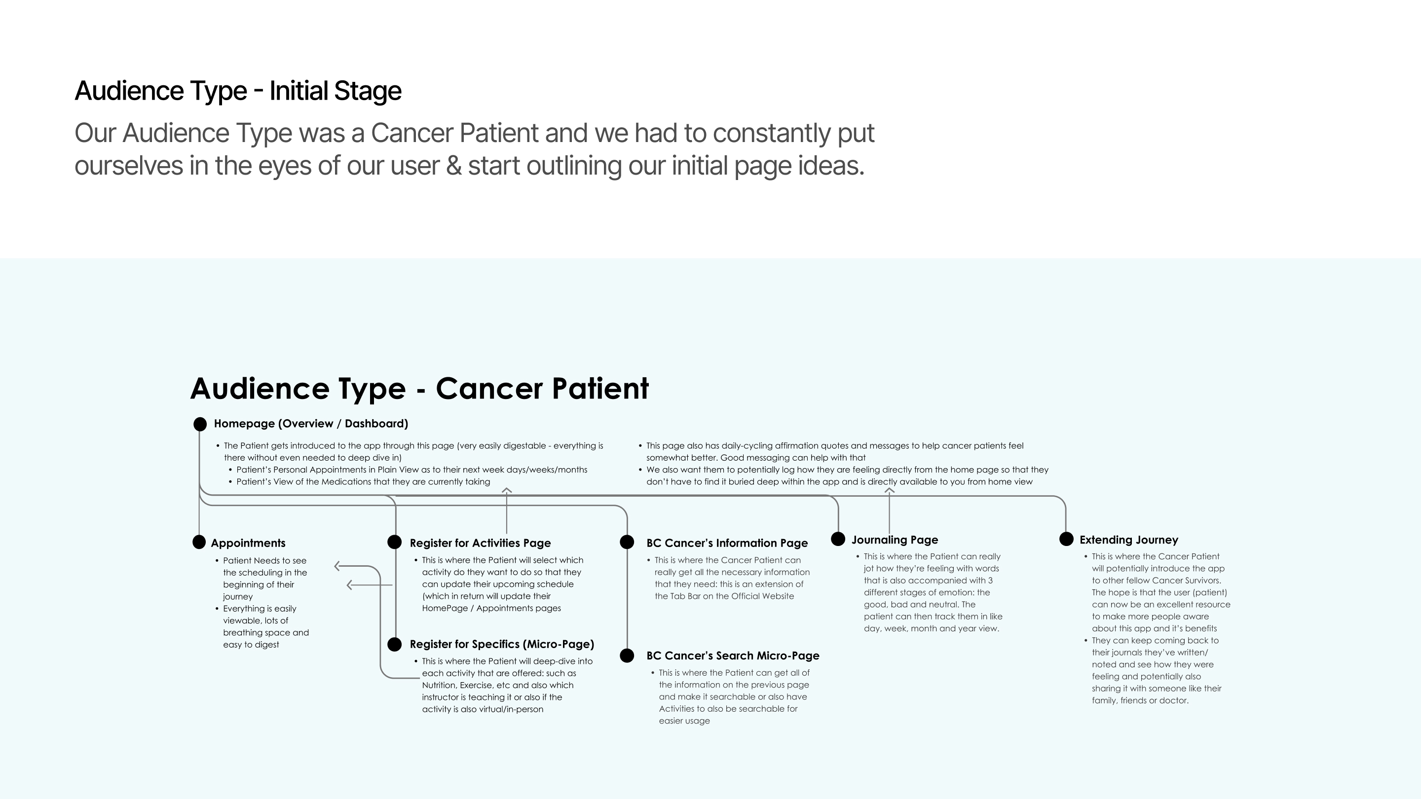Select the BC Cancer's Search Micro-Page heading

click(733, 655)
